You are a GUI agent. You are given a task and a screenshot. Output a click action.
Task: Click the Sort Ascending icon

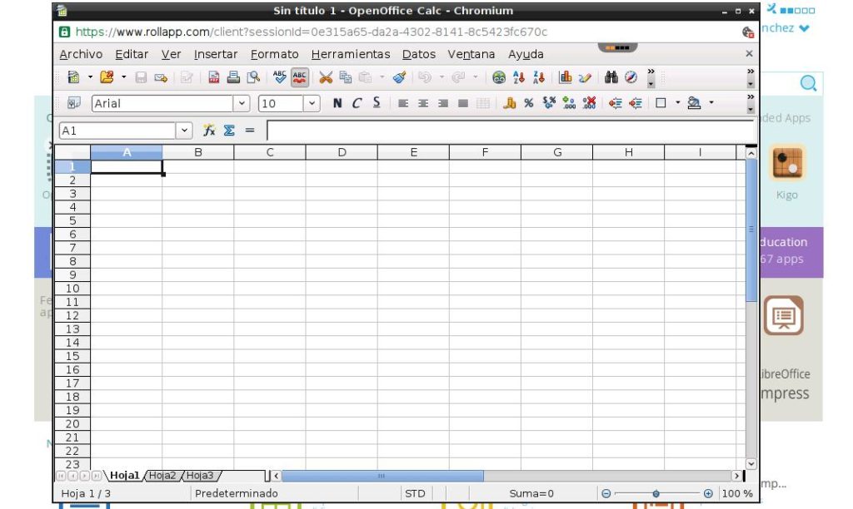tap(519, 77)
